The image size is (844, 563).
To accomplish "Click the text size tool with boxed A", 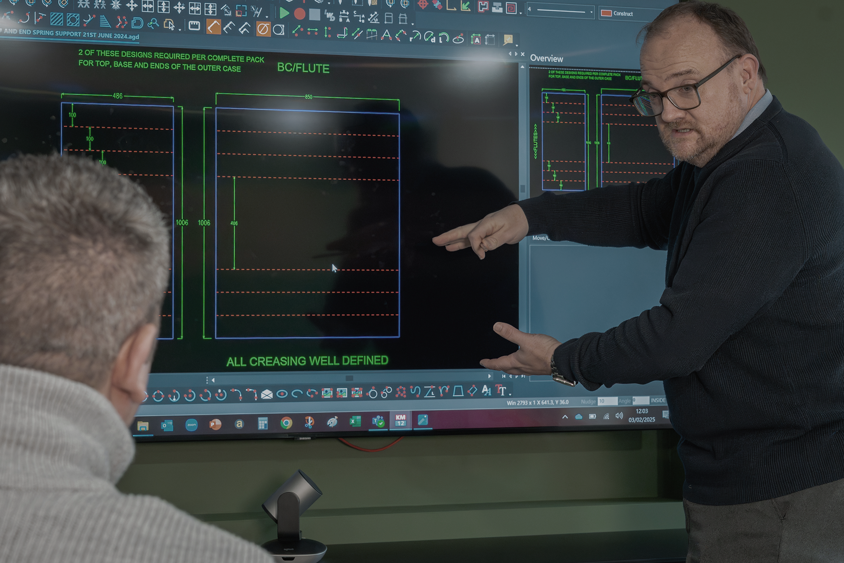I will (x=475, y=39).
